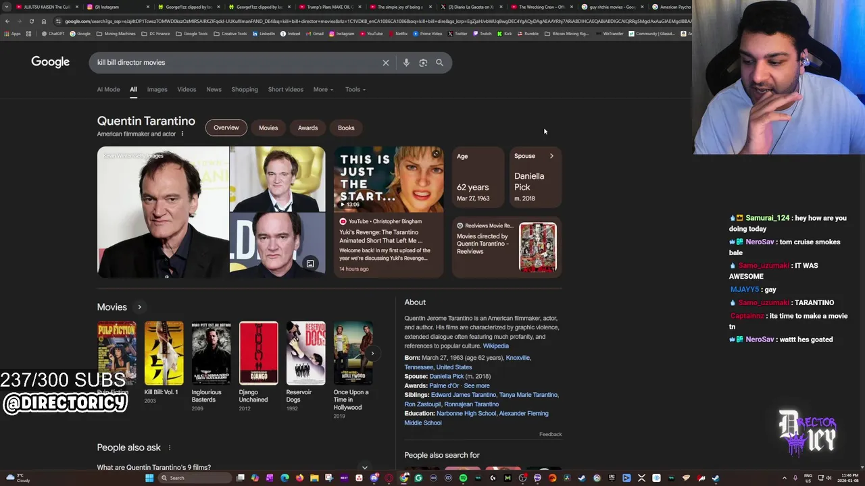The image size is (865, 486).
Task: Open Reservoir Dogs movie poster
Action: pos(305,353)
